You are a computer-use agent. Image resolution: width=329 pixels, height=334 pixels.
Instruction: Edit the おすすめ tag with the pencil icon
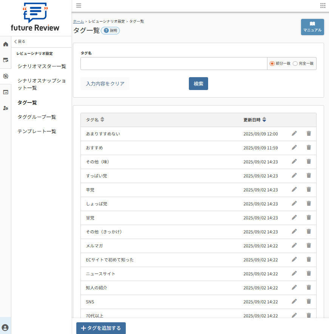(x=294, y=148)
